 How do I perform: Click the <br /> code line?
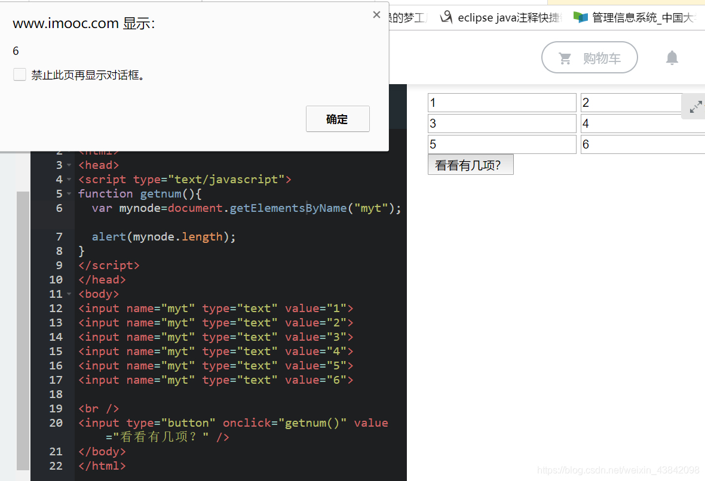point(99,409)
